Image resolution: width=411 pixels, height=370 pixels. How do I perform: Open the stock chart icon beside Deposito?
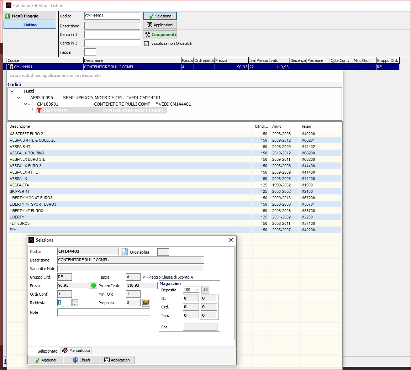(x=205, y=290)
